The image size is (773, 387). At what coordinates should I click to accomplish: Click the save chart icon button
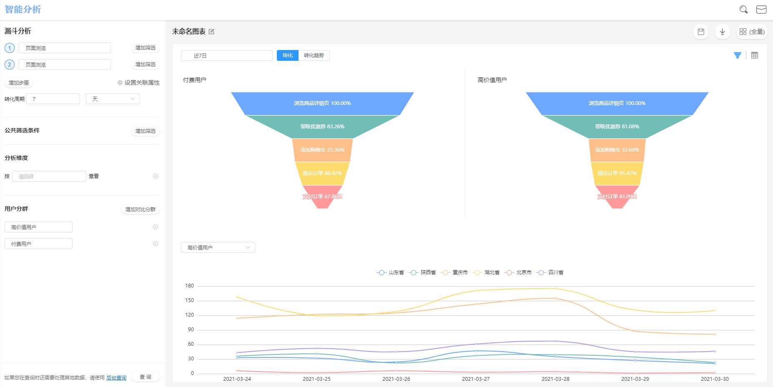pos(701,32)
